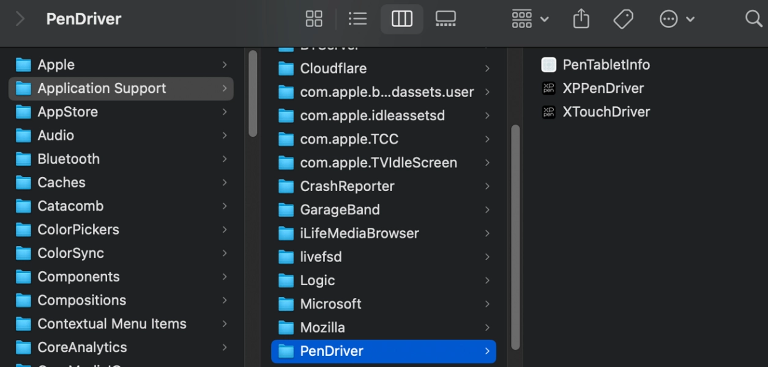The image size is (768, 367).
Task: Switch to list view
Action: [x=357, y=19]
